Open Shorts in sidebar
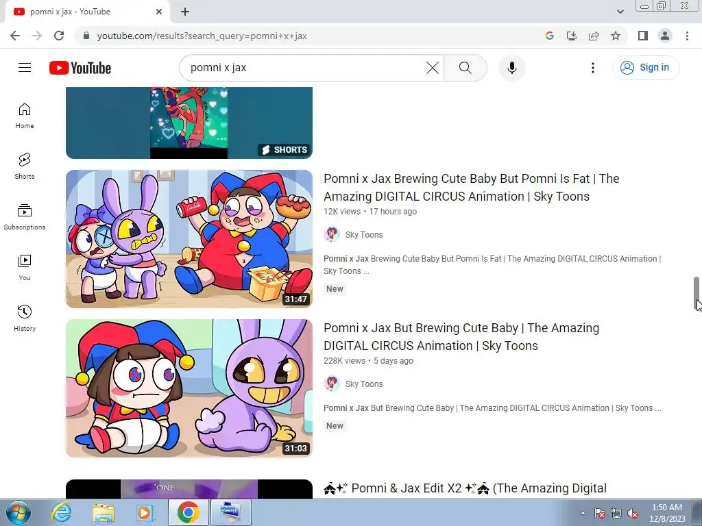 pos(25,166)
